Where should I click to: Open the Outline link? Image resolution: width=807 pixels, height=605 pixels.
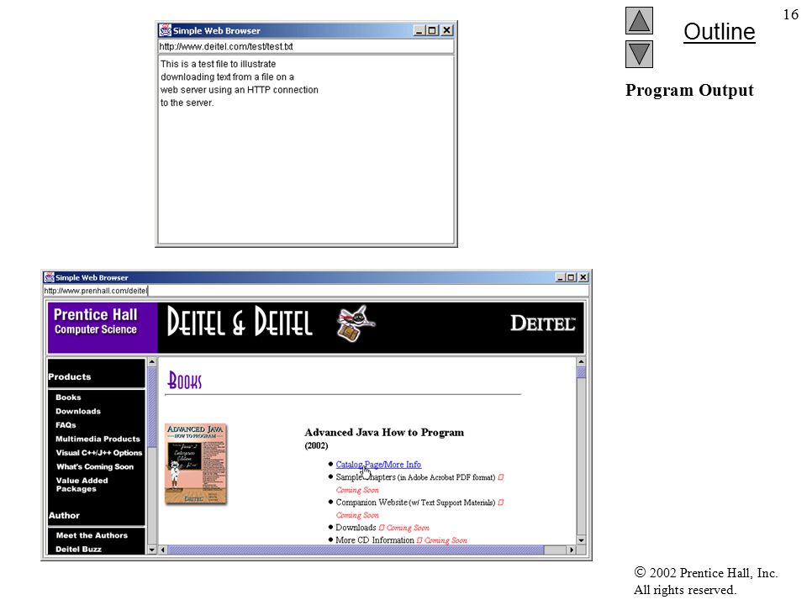pos(719,32)
